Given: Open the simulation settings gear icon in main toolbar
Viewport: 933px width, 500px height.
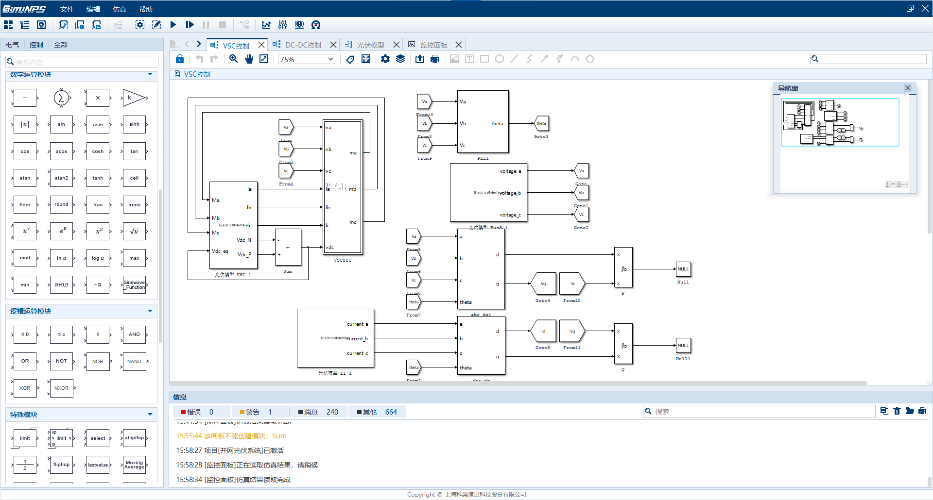Looking at the screenshot, I should click(140, 25).
